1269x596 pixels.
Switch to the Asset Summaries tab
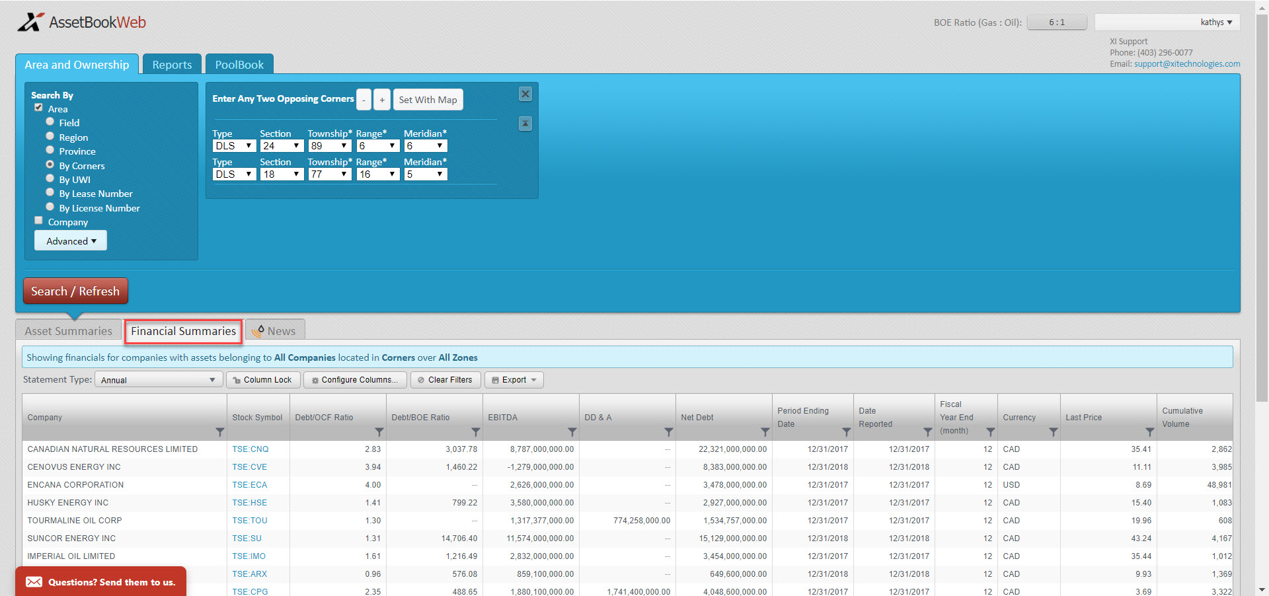[69, 331]
